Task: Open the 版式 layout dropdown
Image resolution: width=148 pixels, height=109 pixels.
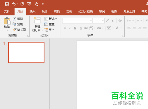Action: tap(50, 19)
